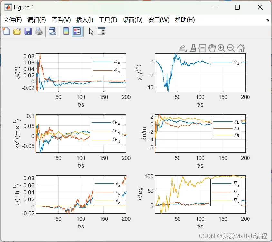Screen dimensions: 272x242
Task: Click the φU legend entry
Action: click(226, 62)
